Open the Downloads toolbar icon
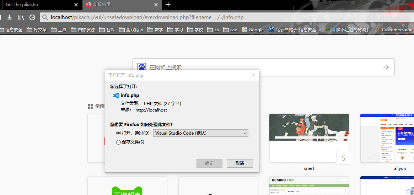Image resolution: width=414 pixels, height=195 pixels. pos(10,17)
